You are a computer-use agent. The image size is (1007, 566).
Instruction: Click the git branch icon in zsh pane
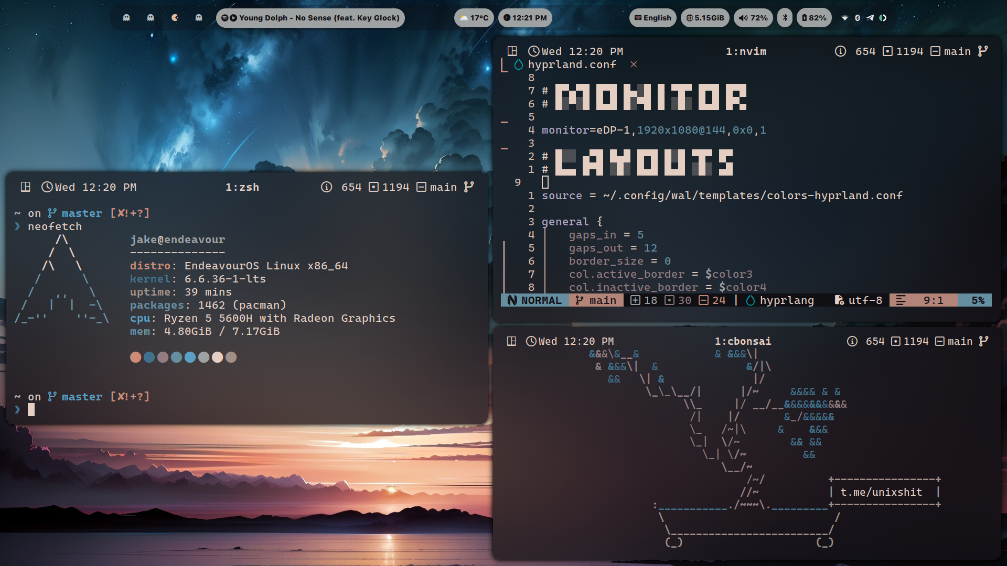coord(469,187)
